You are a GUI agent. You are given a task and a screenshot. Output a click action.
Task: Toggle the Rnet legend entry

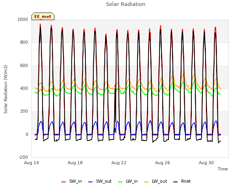(182, 182)
